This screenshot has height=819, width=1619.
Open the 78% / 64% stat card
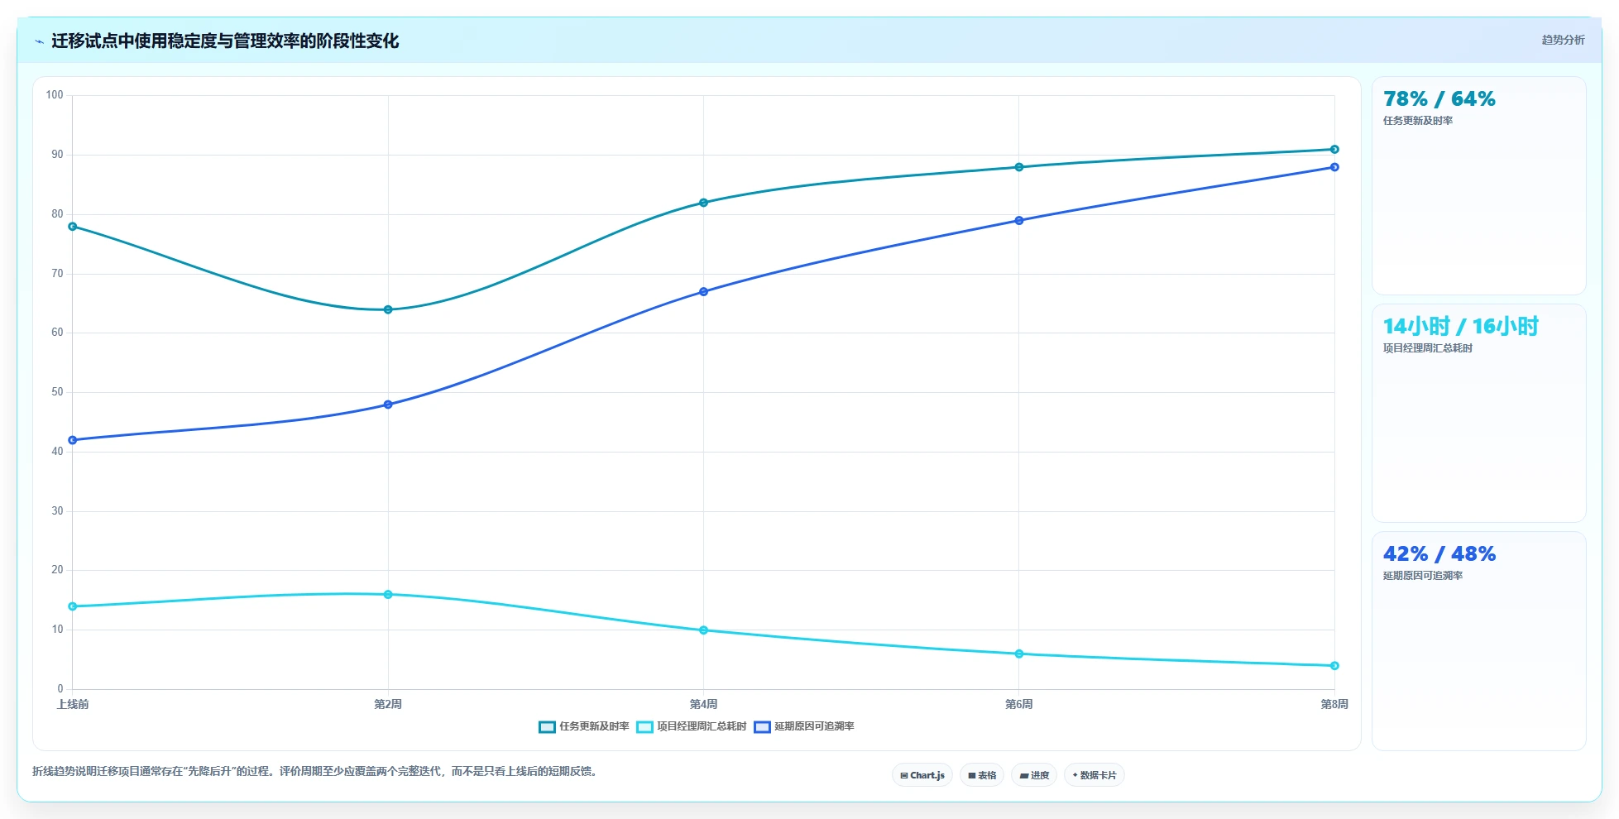pyautogui.click(x=1478, y=186)
